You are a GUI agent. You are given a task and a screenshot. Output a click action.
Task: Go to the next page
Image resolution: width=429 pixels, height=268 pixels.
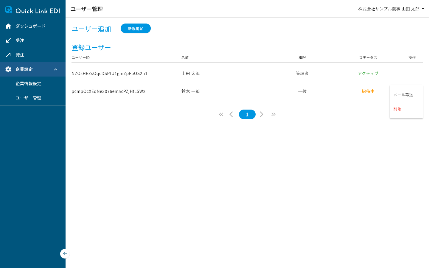(x=262, y=114)
